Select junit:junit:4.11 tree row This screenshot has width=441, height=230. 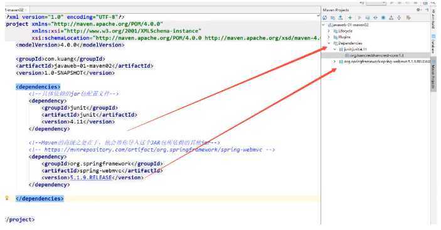[355, 49]
